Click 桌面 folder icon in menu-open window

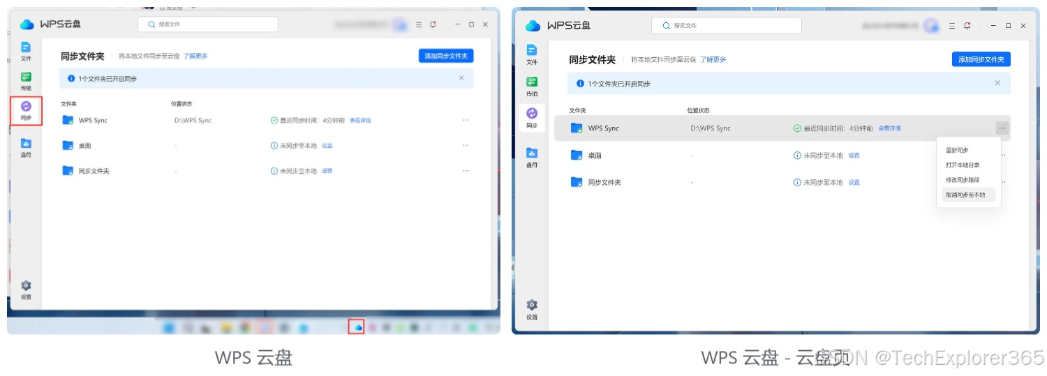[577, 155]
